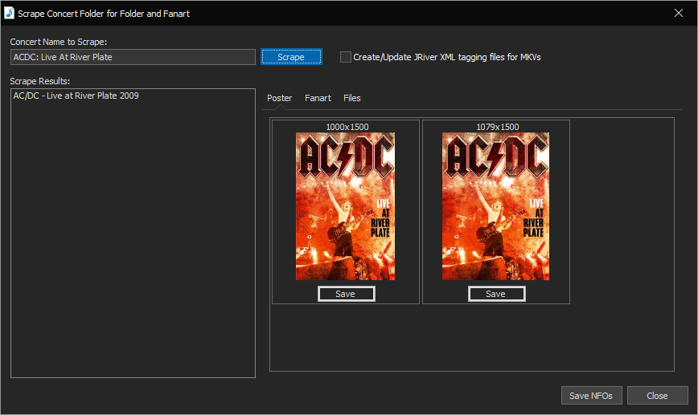Screen dimensions: 698x415
Task: Save the 1000x1500 poster
Action: point(346,294)
